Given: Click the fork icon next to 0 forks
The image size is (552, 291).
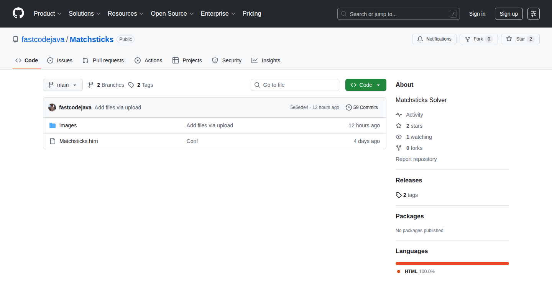Looking at the screenshot, I should pyautogui.click(x=399, y=148).
